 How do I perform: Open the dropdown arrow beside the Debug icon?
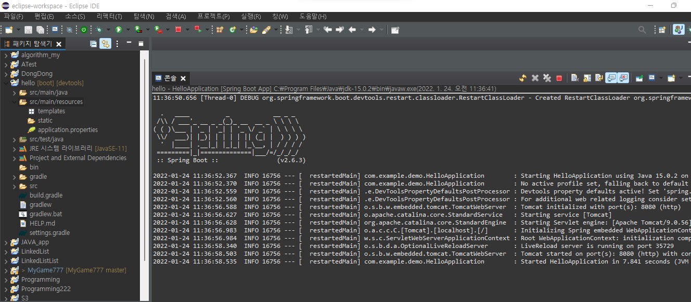pos(108,30)
